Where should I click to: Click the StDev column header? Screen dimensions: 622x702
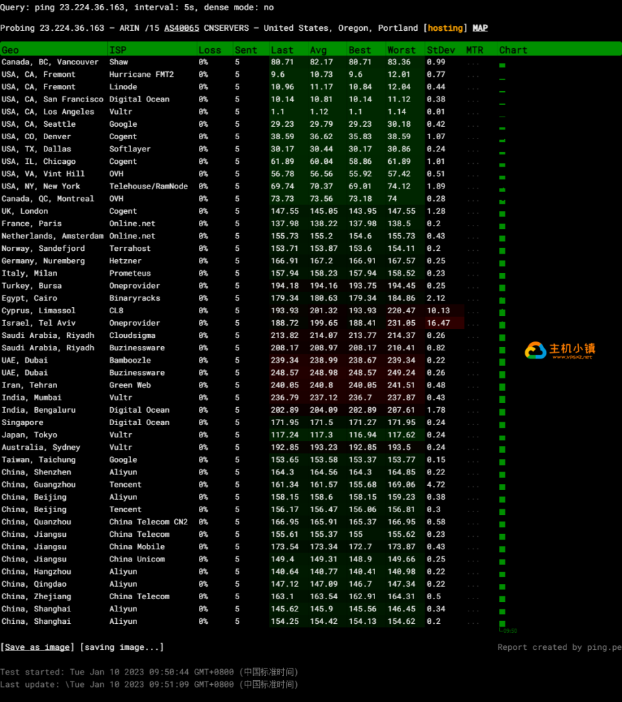pyautogui.click(x=439, y=50)
